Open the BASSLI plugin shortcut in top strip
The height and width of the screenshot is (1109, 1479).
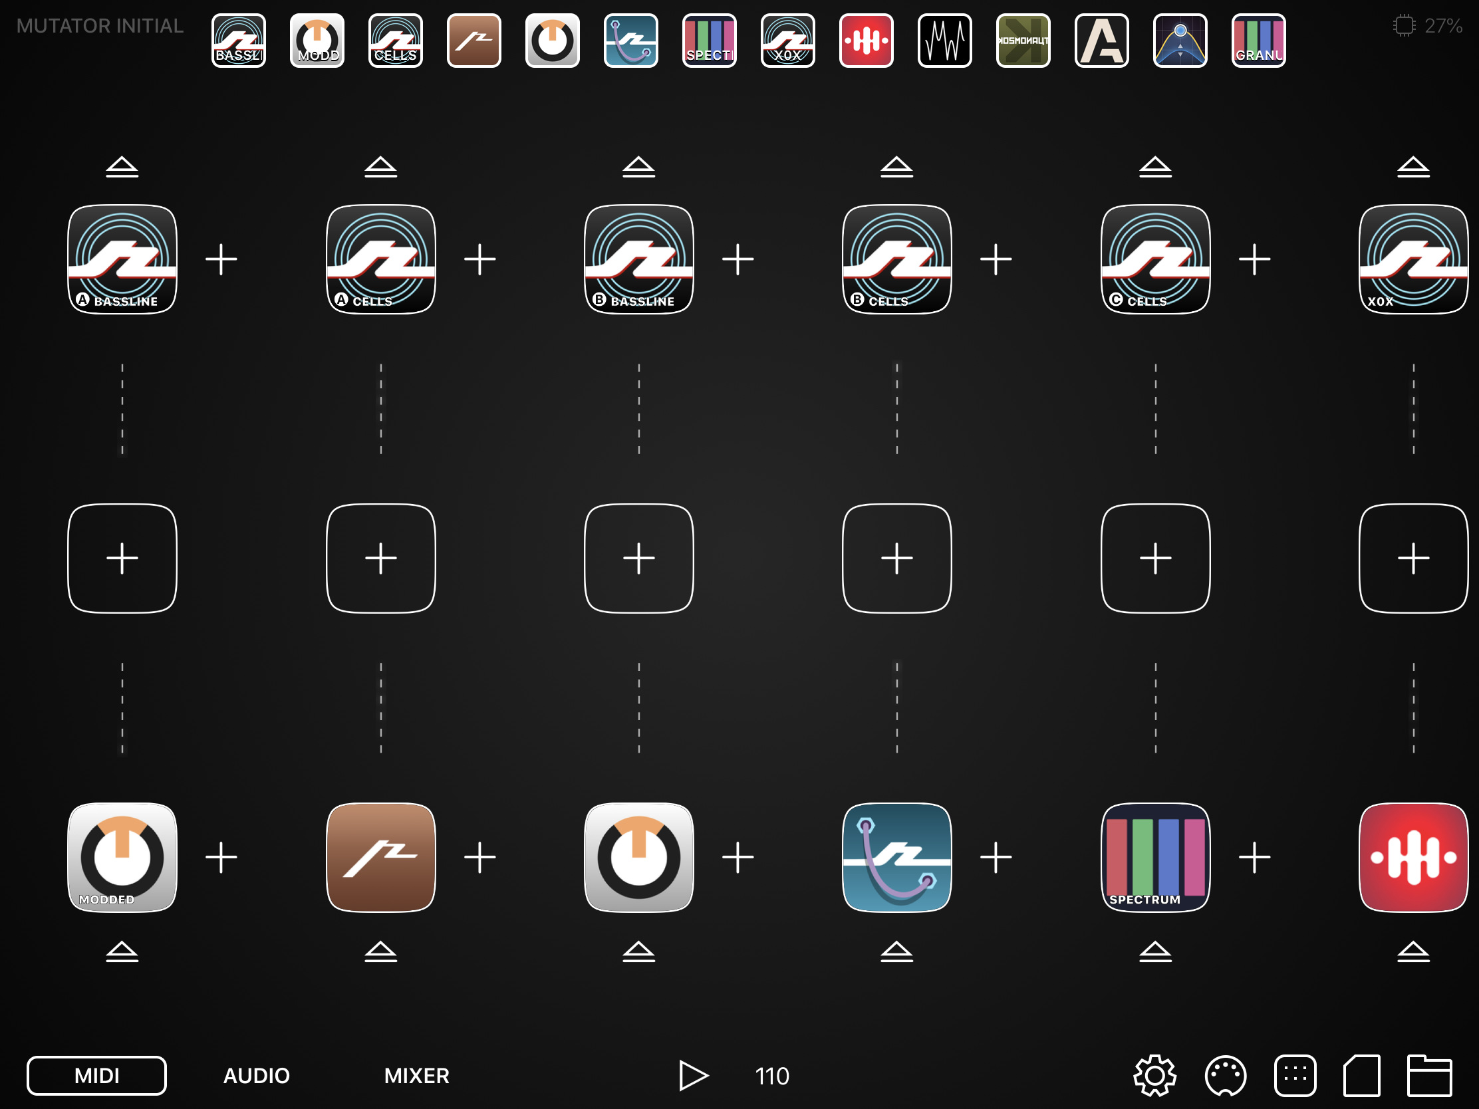(x=239, y=41)
